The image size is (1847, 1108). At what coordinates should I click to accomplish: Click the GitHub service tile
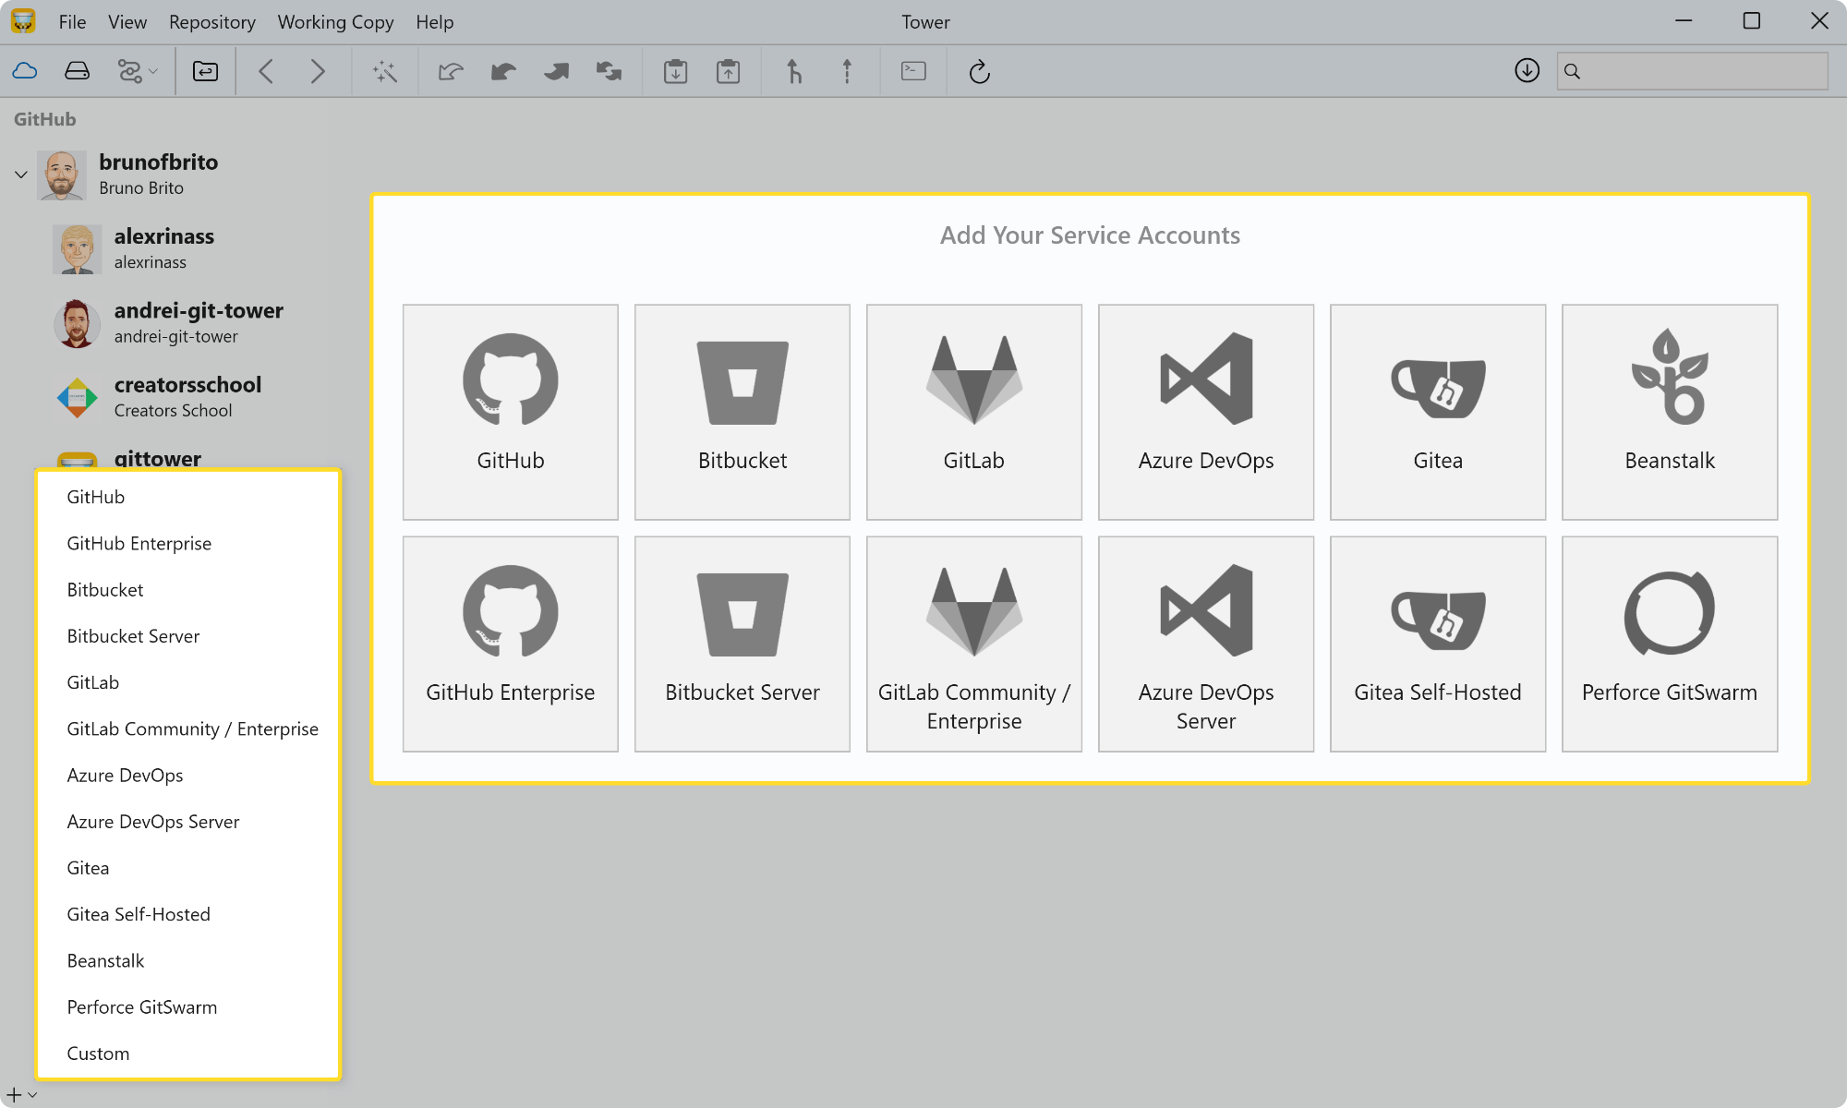(511, 412)
